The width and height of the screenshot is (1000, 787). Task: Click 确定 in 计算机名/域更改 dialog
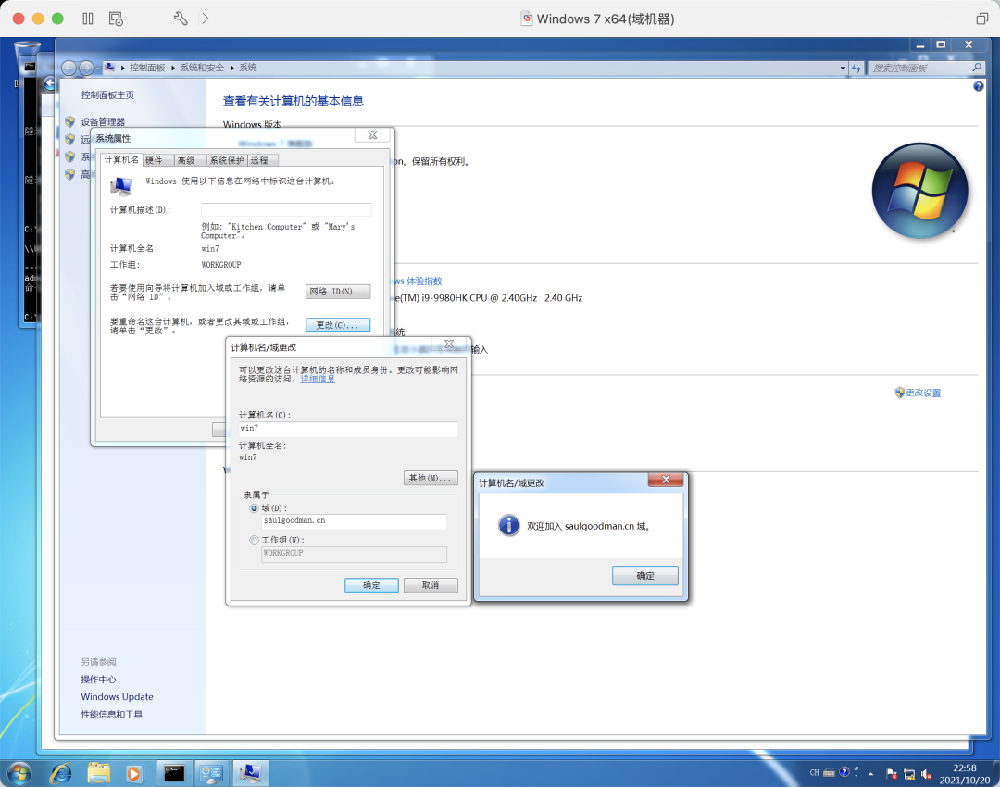372,585
